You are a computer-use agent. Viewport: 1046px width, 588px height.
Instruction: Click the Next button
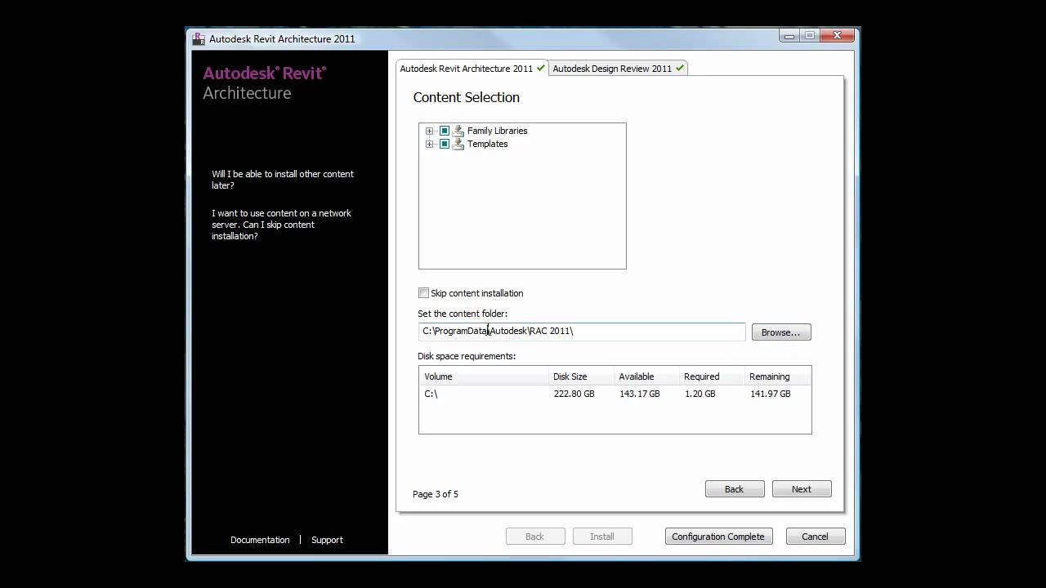pyautogui.click(x=802, y=489)
